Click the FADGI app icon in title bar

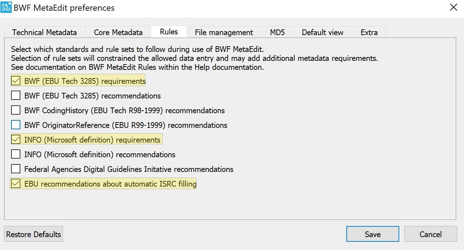(6, 7)
